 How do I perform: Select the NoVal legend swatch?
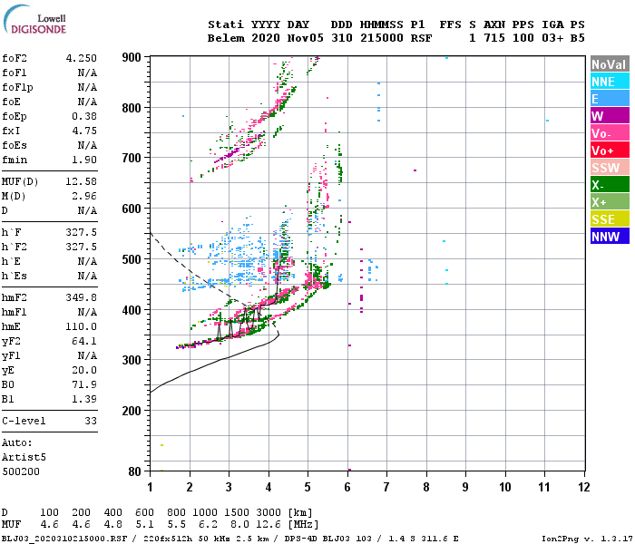coord(610,64)
